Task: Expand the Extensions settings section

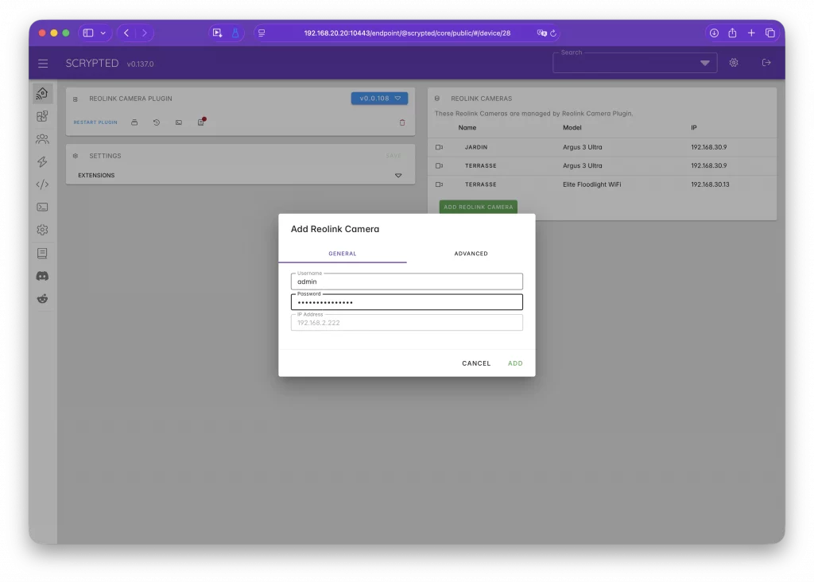Action: 398,176
